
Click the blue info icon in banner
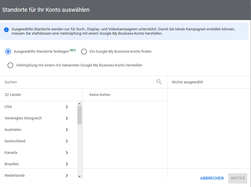[x=6, y=30]
